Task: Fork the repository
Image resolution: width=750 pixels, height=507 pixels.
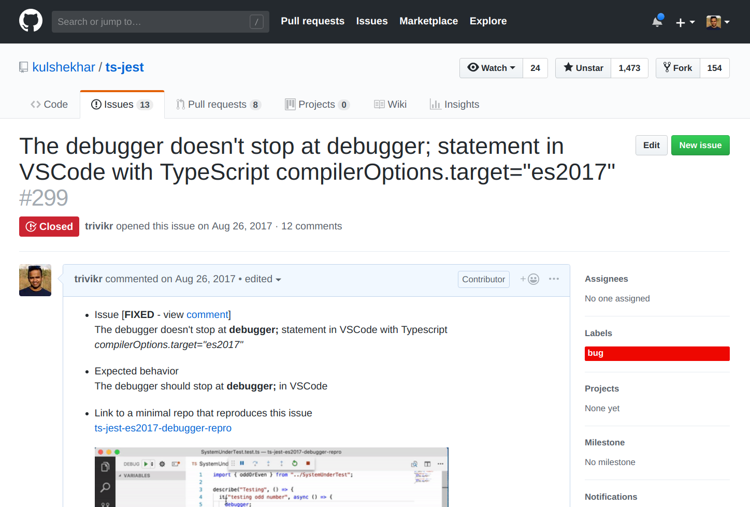Action: (677, 68)
